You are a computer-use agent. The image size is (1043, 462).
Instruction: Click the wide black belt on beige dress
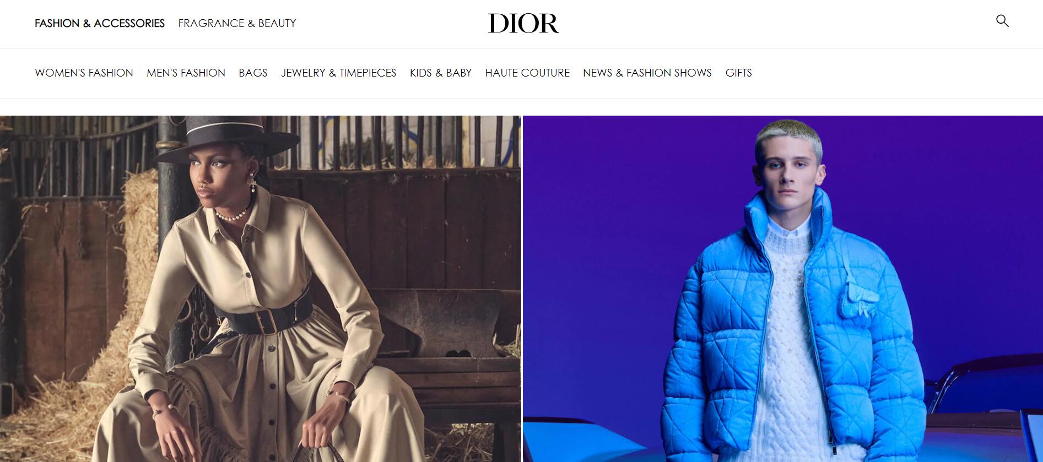click(x=265, y=315)
